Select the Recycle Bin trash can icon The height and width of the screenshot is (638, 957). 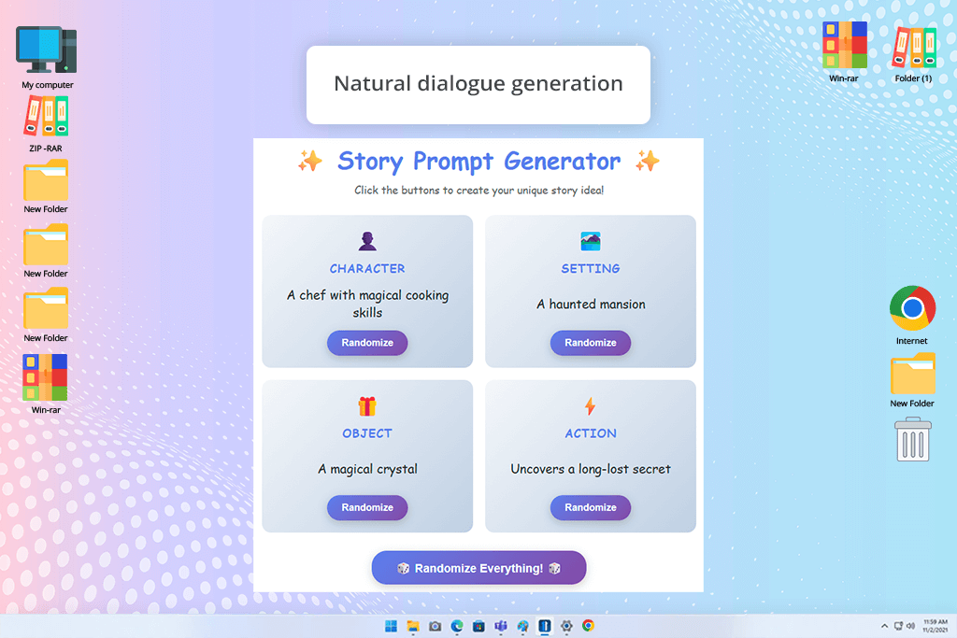[912, 439]
